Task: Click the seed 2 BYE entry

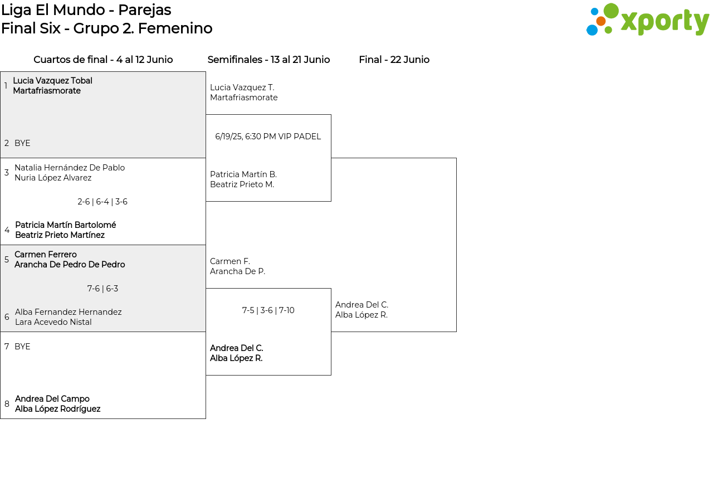Action: coord(22,143)
